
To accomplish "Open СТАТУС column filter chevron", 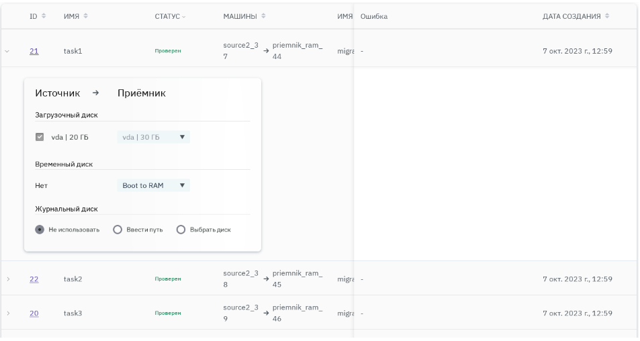I will [x=184, y=17].
